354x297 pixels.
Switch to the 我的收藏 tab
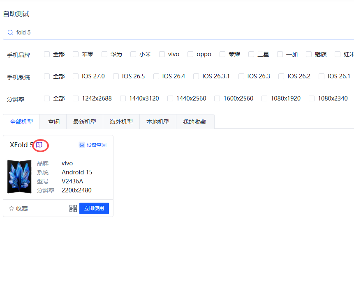(194, 122)
